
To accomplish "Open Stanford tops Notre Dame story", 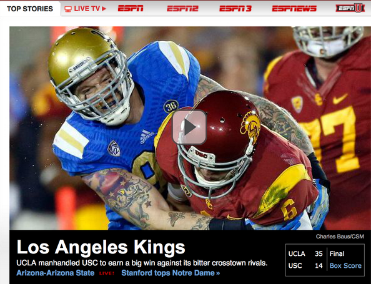I will [171, 273].
